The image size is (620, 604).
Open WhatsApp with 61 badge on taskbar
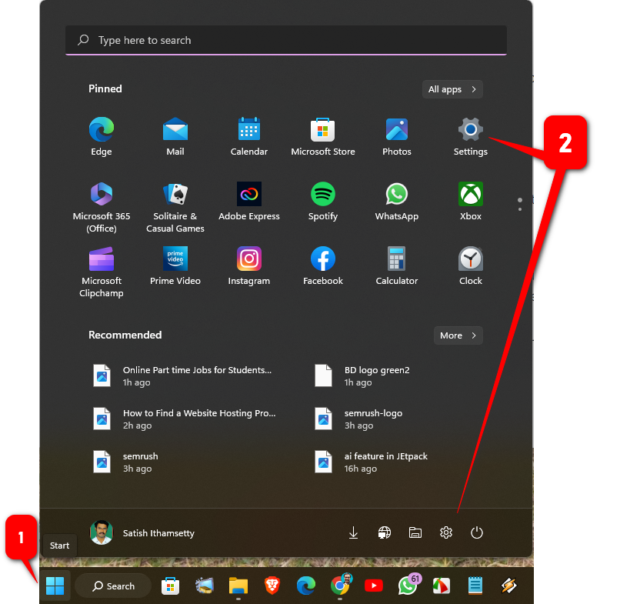tap(409, 585)
